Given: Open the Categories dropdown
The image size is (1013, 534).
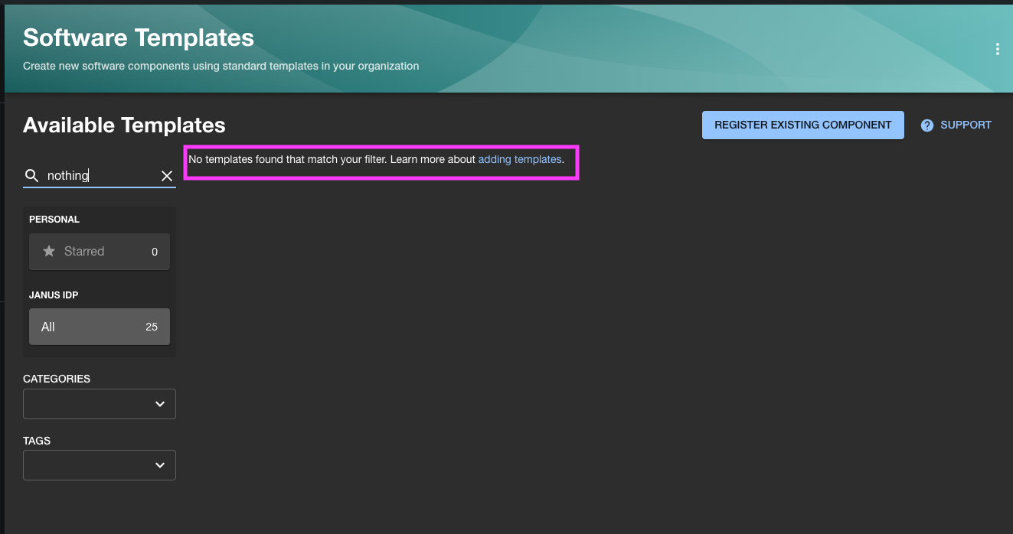Looking at the screenshot, I should (x=100, y=404).
